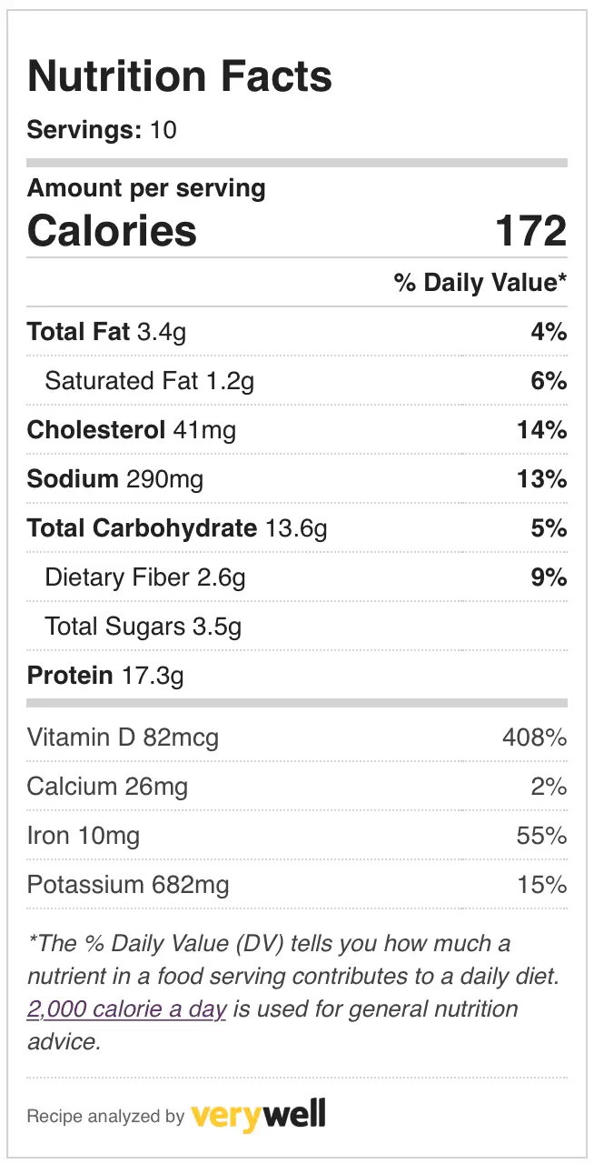The image size is (594, 1164).
Task: Select the Potassium 682mg row
Action: tap(297, 885)
